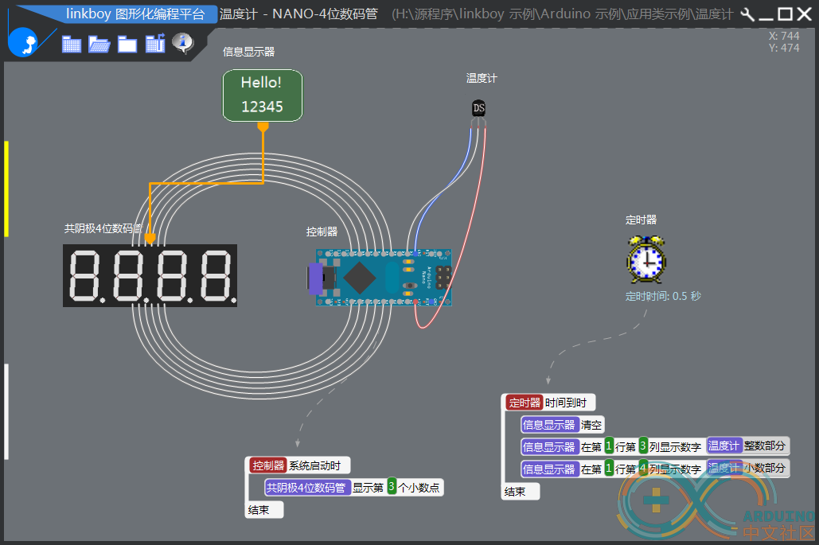Click the yellow bar on left edge
This screenshot has width=819, height=545.
coord(6,189)
